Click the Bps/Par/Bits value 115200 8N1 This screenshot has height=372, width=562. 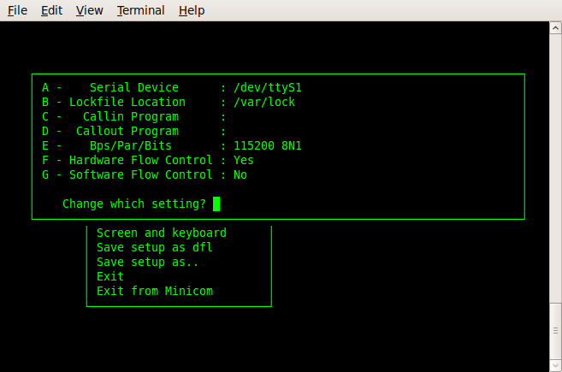tap(268, 146)
